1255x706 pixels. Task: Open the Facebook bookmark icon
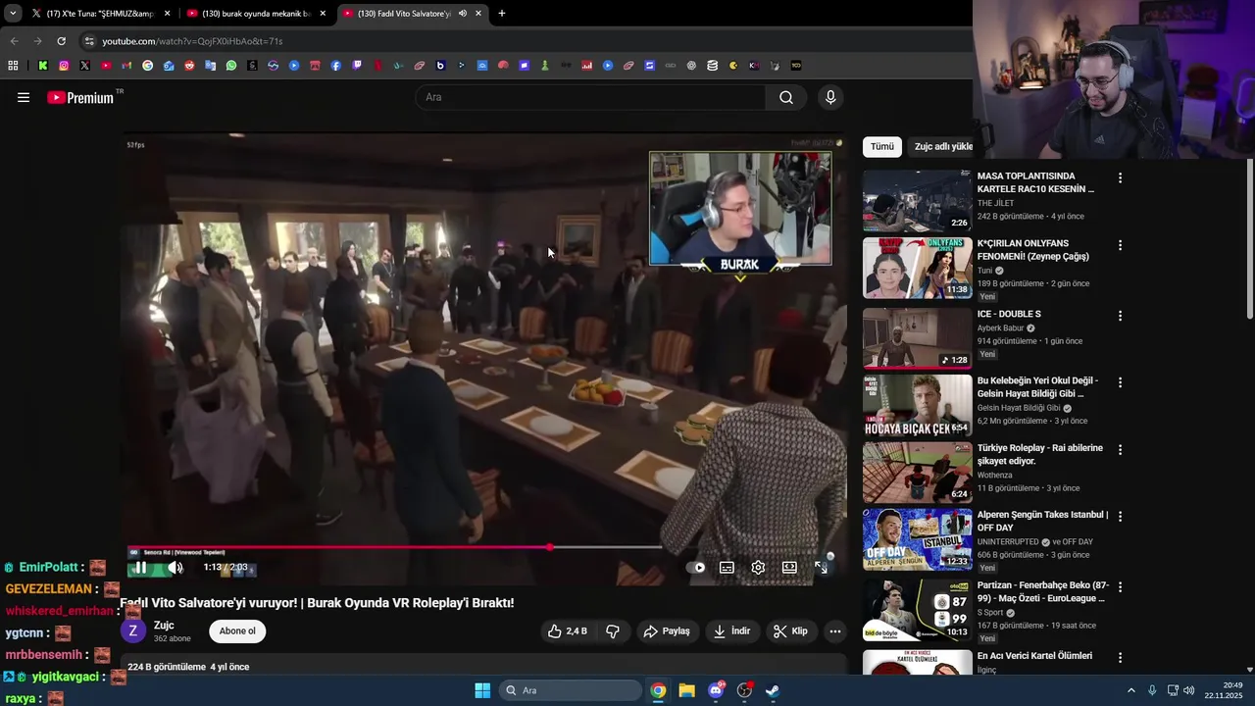[336, 66]
